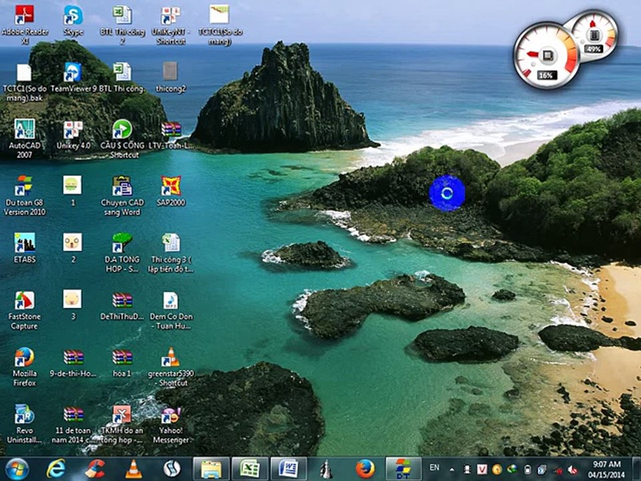
Task: Select the hóa 1 archive file
Action: (x=122, y=357)
